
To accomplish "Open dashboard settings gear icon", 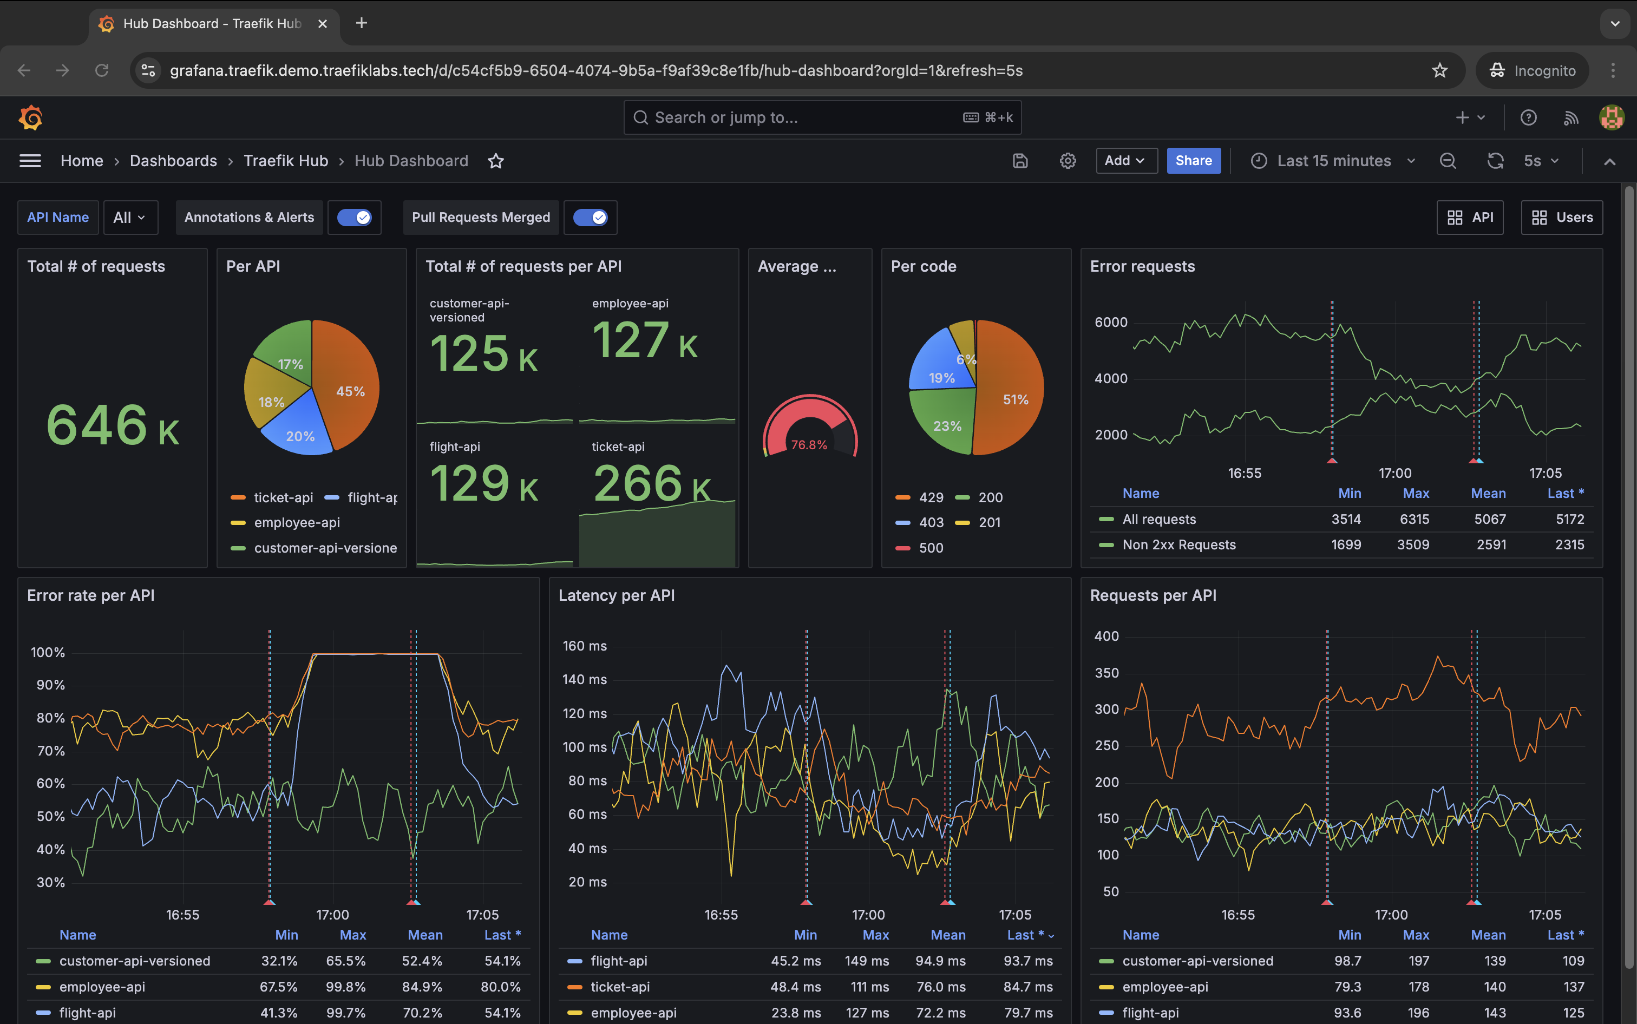I will pos(1068,161).
